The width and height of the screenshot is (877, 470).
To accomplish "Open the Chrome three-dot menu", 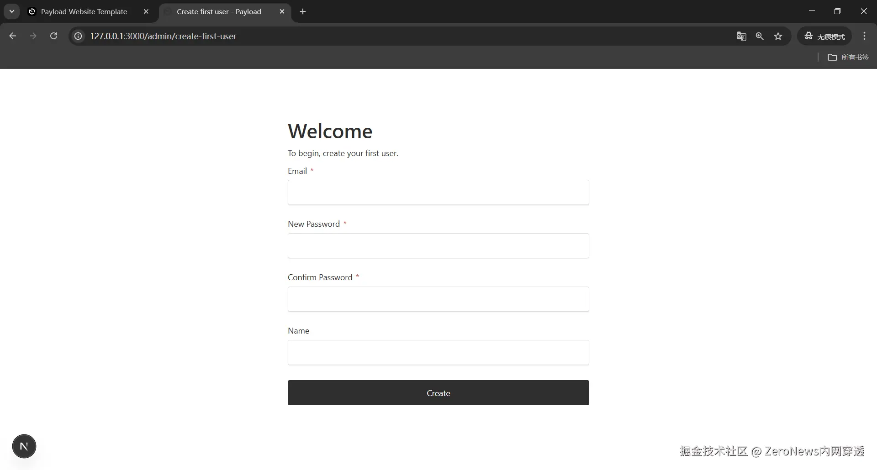I will (864, 36).
